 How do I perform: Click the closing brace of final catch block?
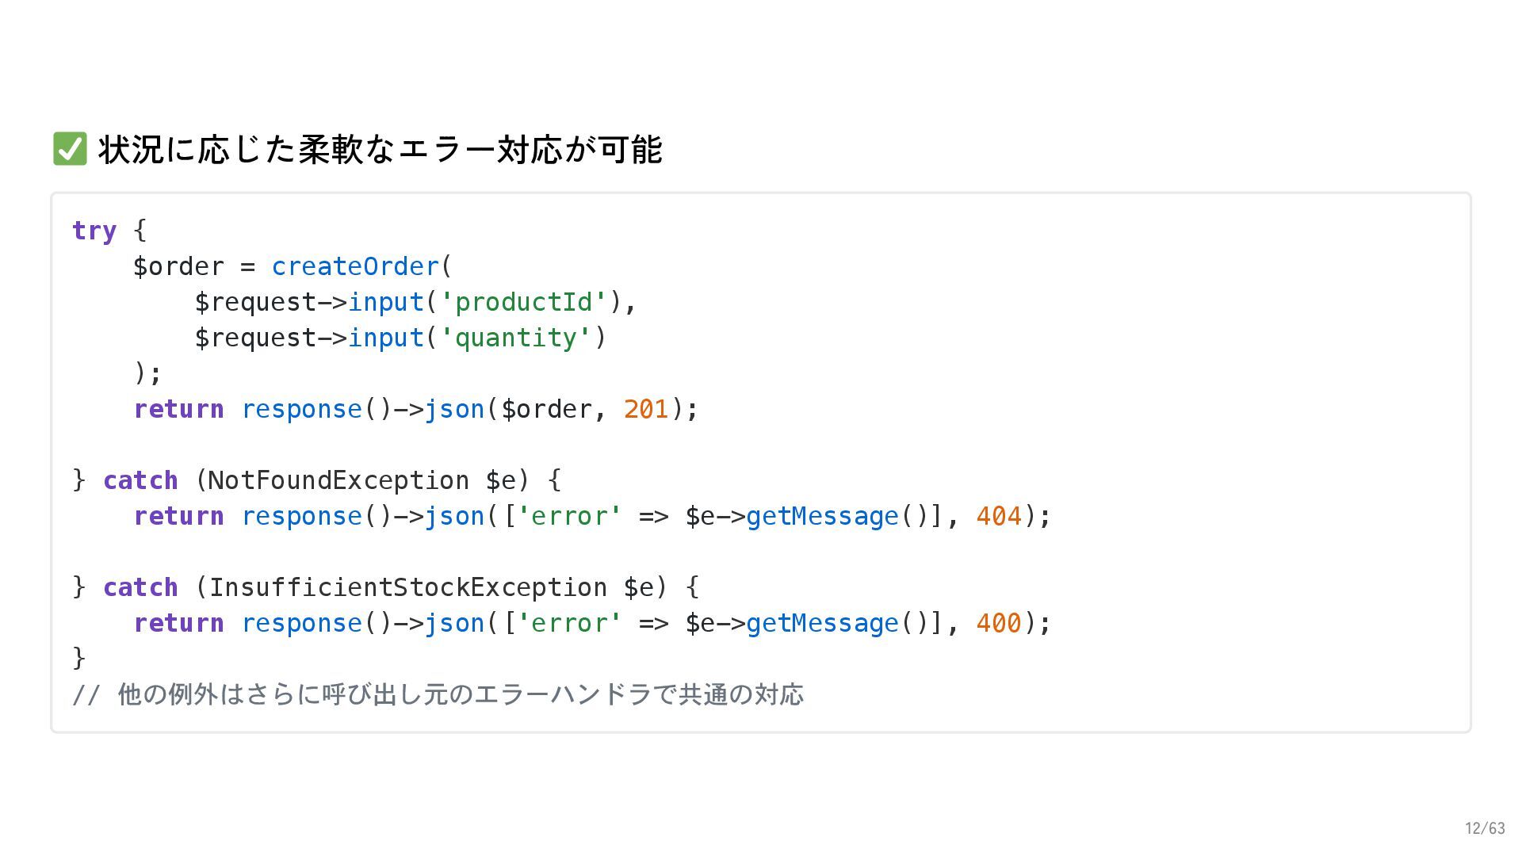pyautogui.click(x=78, y=658)
